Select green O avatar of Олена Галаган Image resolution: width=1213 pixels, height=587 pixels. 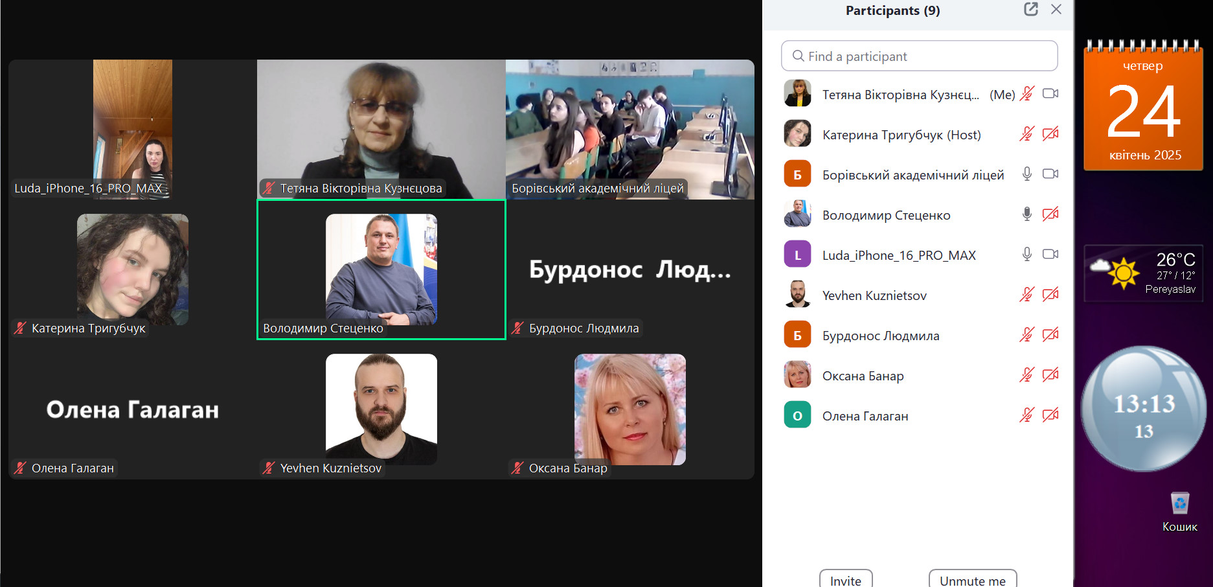(797, 415)
